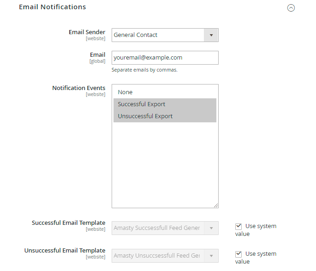
Task: Uncheck system value for Successful Email Template
Action: (238, 226)
